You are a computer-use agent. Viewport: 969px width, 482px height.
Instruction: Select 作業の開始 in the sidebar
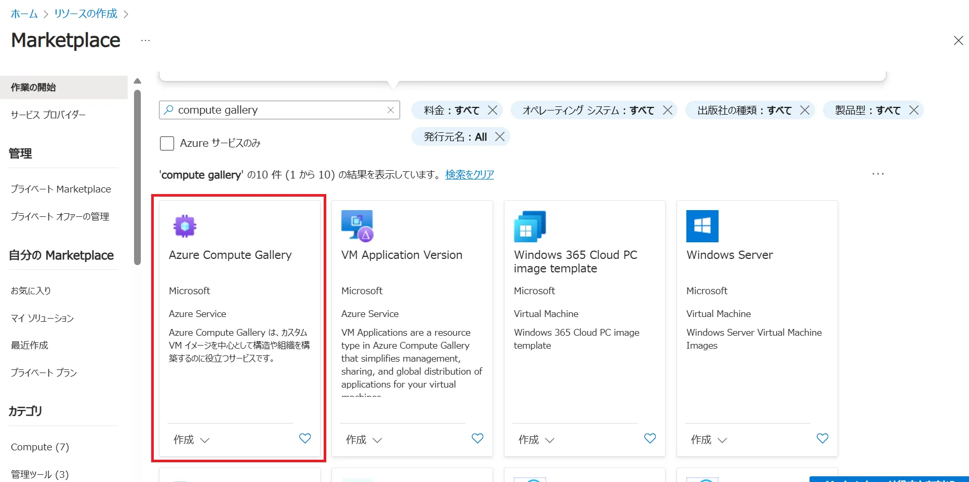(64, 87)
